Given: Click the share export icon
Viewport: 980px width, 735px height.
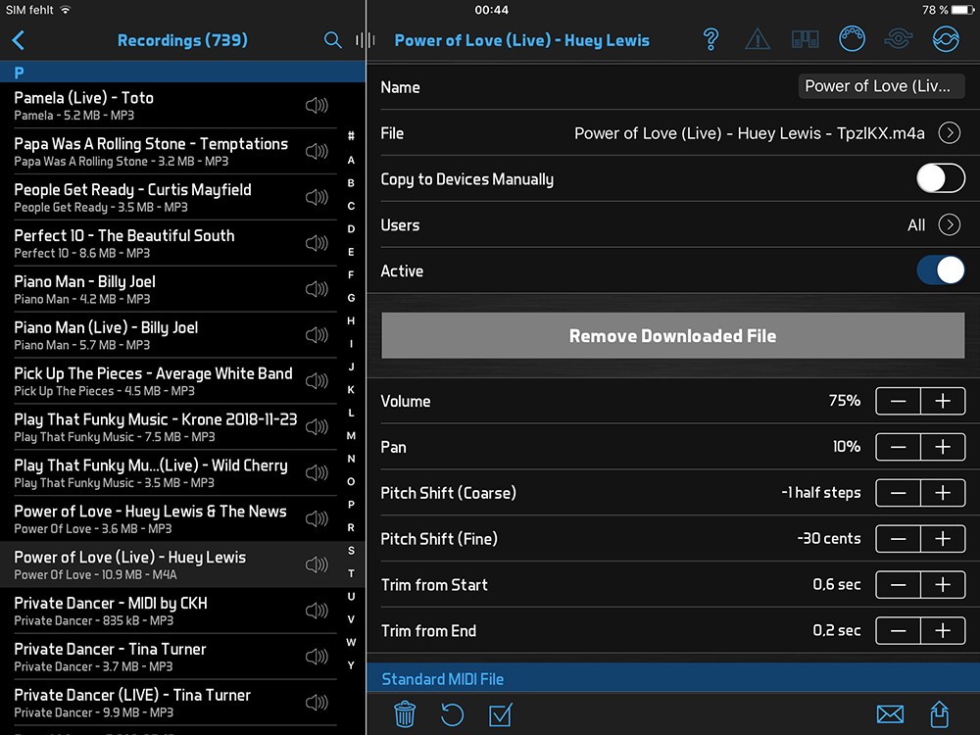Looking at the screenshot, I should coord(939,713).
